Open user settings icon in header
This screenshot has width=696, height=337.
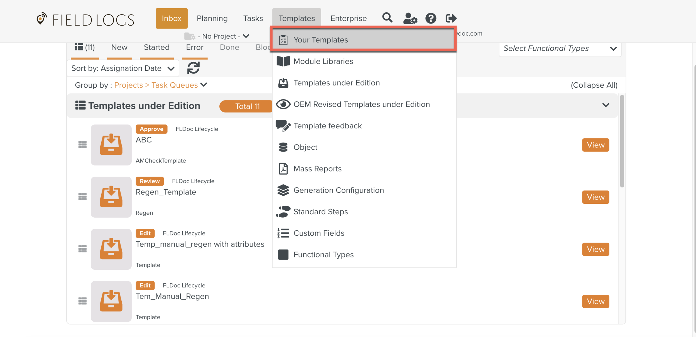(410, 18)
